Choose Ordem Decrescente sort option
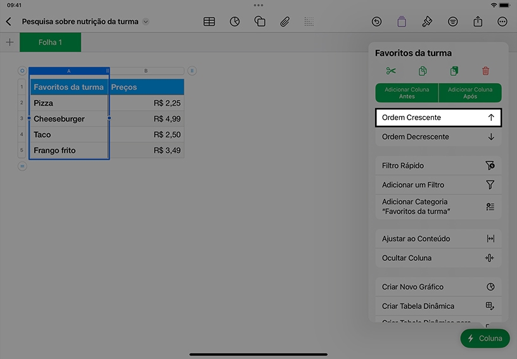517x359 pixels. [x=438, y=137]
